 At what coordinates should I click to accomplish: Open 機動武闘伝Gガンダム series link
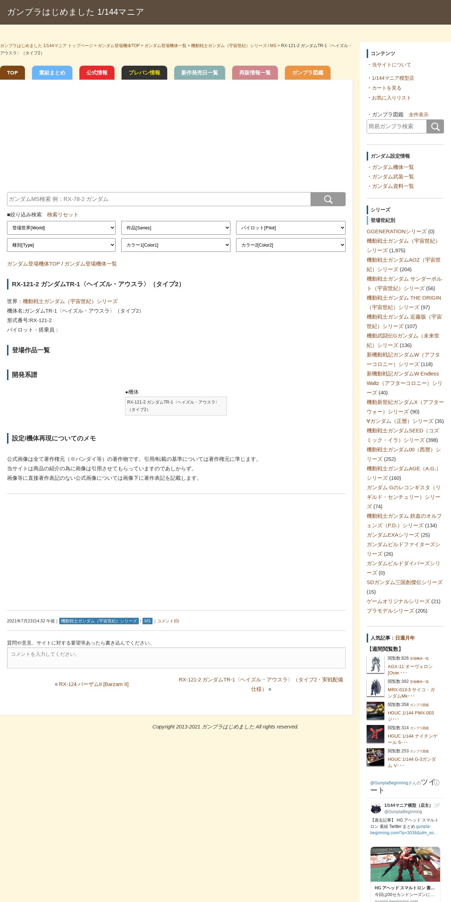pyautogui.click(x=403, y=340)
